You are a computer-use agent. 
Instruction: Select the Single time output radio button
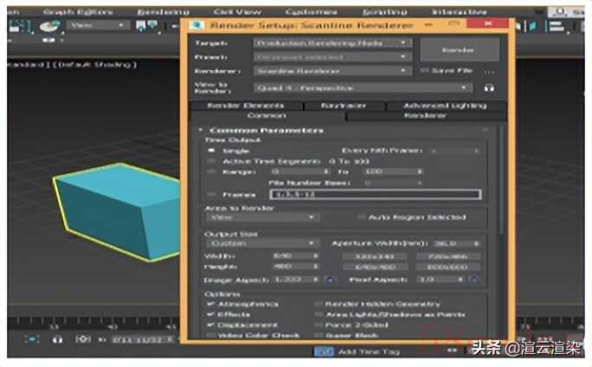coord(212,150)
